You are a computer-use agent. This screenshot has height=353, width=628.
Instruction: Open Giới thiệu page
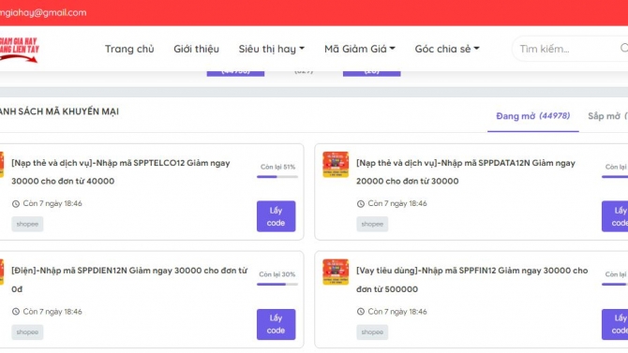(196, 49)
